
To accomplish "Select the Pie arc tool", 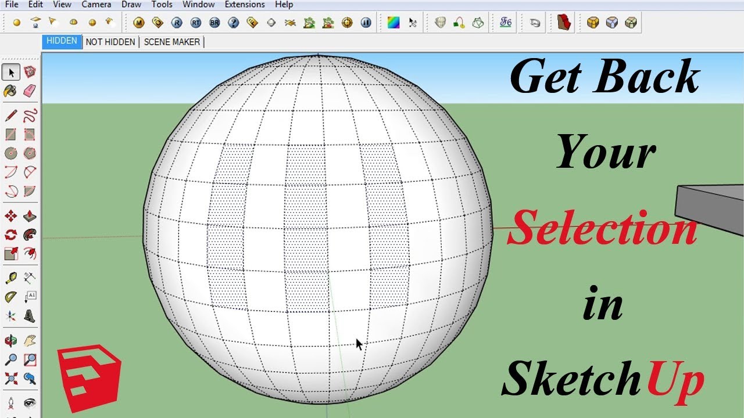I will 30,191.
